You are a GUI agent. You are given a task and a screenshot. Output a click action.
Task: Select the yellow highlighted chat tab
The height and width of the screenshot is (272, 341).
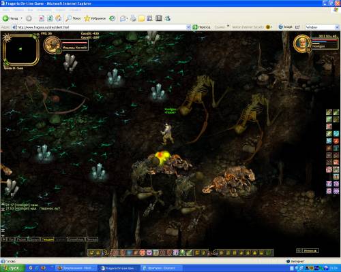point(48,239)
